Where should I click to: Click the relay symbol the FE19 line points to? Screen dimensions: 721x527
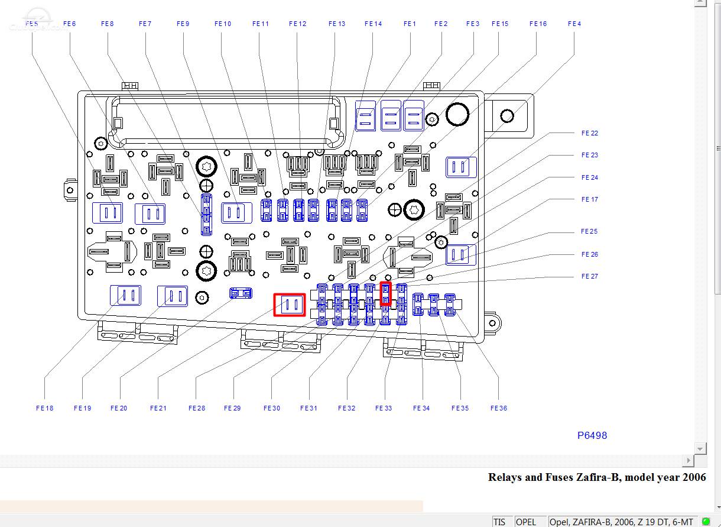[x=173, y=296]
